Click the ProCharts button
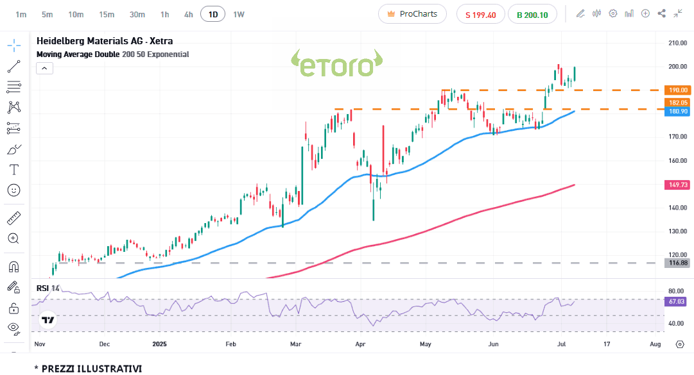Image resolution: width=694 pixels, height=375 pixels. coord(412,14)
